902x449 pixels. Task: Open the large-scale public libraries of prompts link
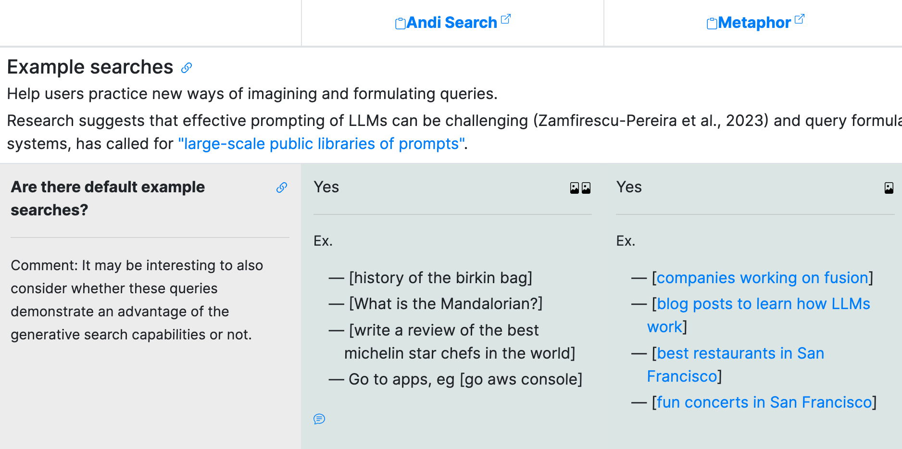(x=320, y=143)
